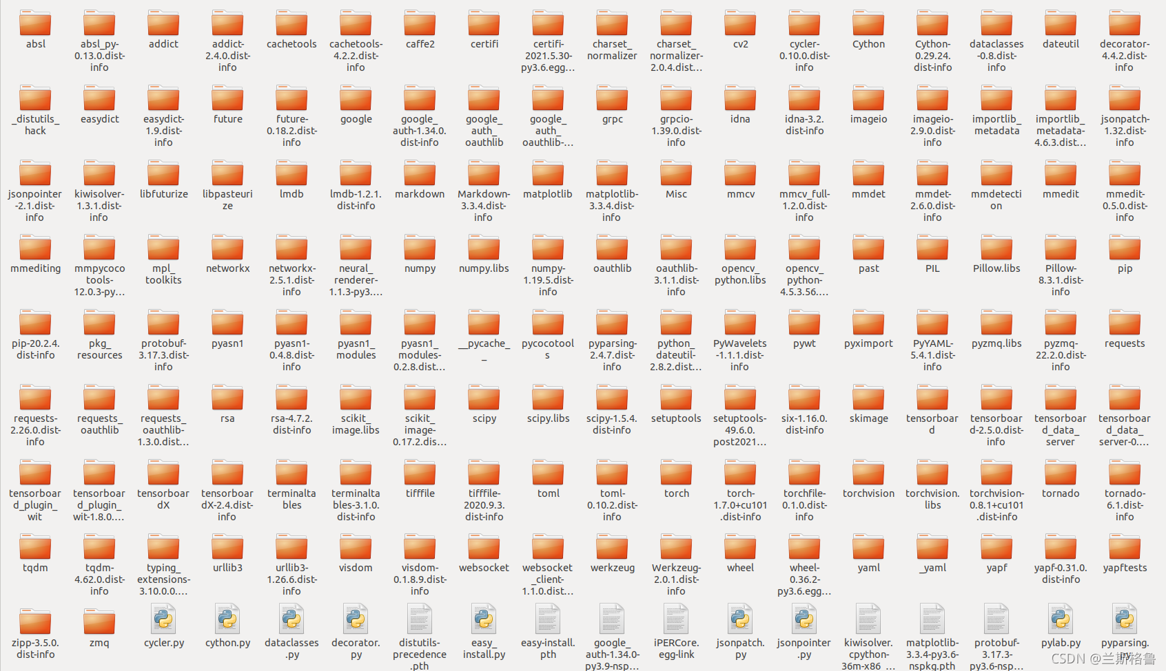Open the google folder
The image size is (1166, 671).
pyautogui.click(x=356, y=98)
